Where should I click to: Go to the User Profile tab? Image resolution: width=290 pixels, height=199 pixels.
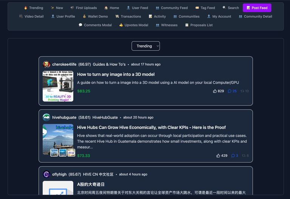pyautogui.click(x=63, y=17)
